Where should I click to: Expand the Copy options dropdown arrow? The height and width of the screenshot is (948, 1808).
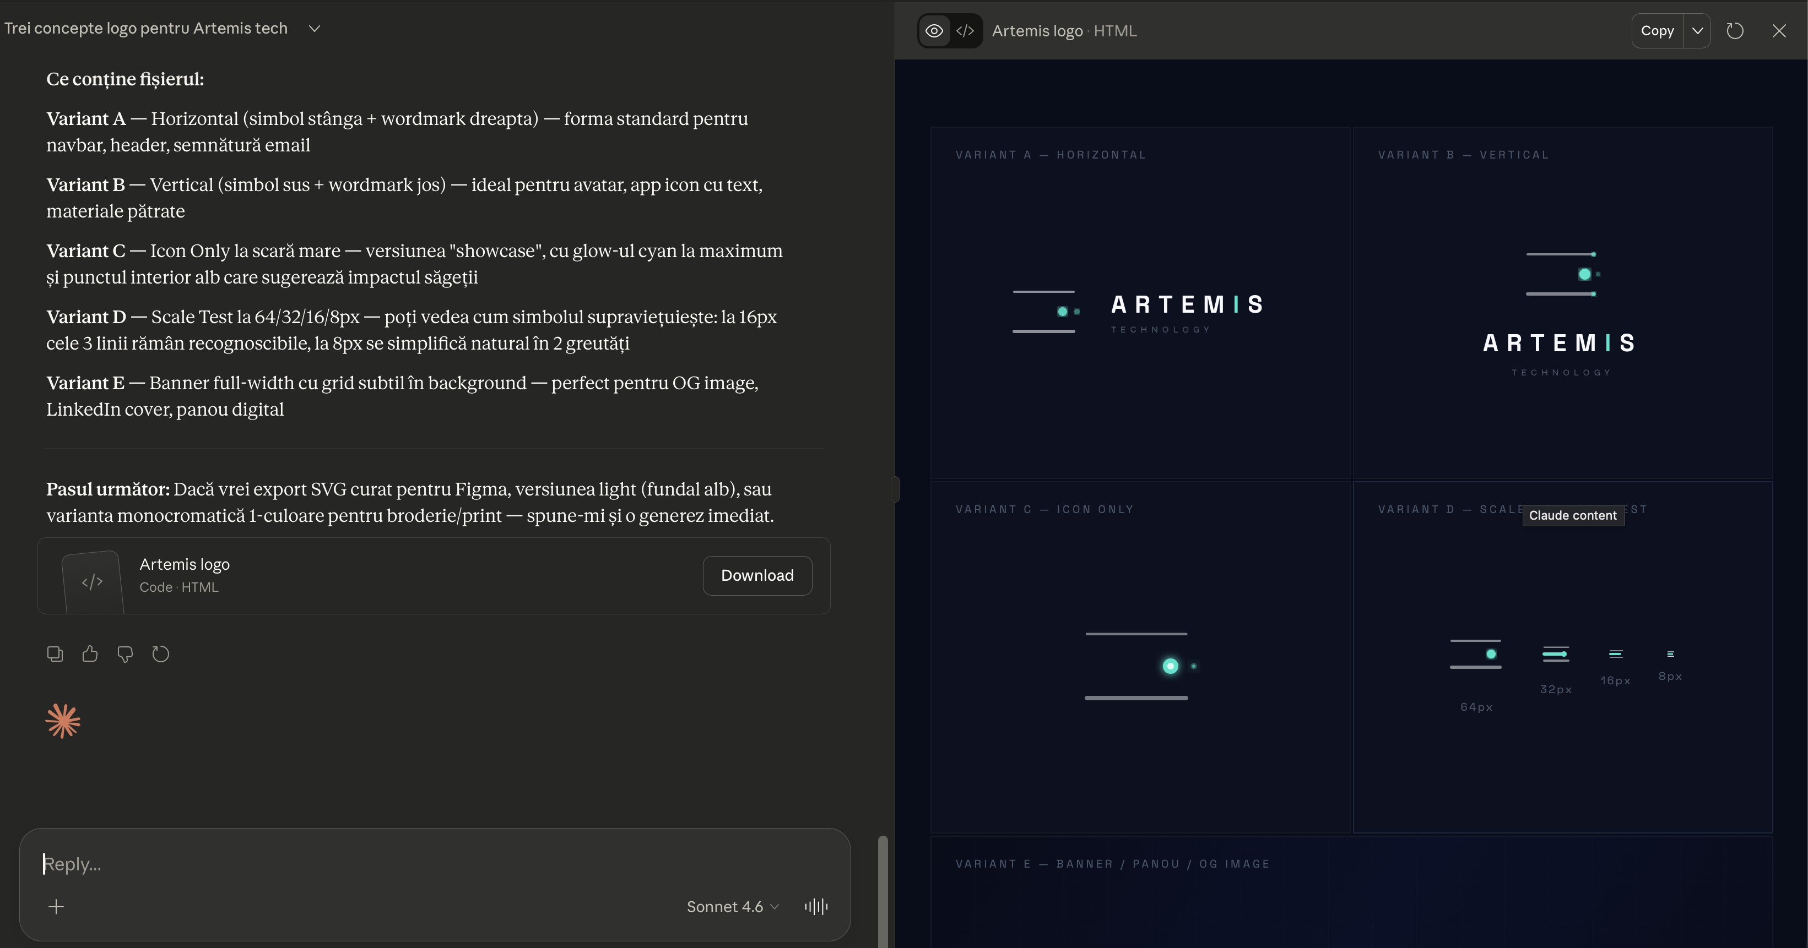coord(1697,31)
